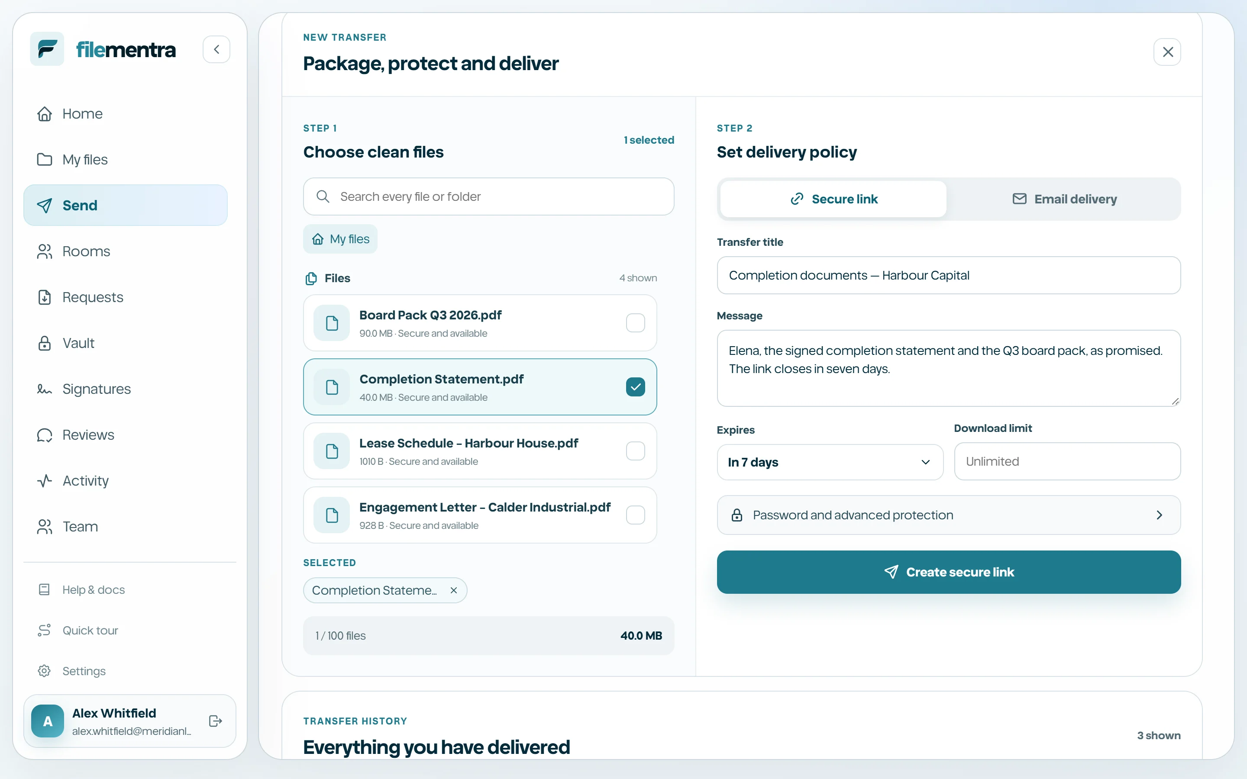Click the Activity pulse icon
Image resolution: width=1247 pixels, height=779 pixels.
coord(45,481)
